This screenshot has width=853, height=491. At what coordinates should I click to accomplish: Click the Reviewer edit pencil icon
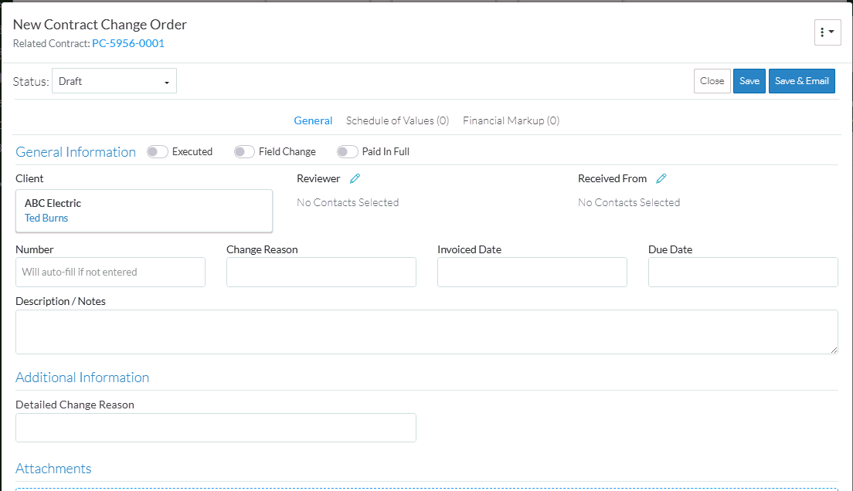pos(355,178)
